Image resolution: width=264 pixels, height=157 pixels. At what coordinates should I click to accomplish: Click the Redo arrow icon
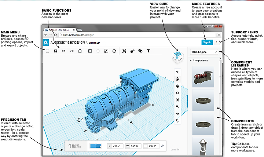pos(72,51)
